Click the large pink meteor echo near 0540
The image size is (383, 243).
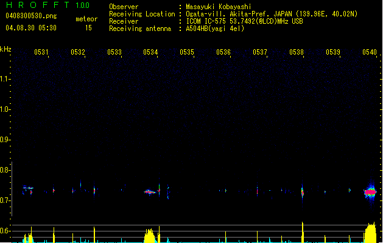click(x=370, y=193)
